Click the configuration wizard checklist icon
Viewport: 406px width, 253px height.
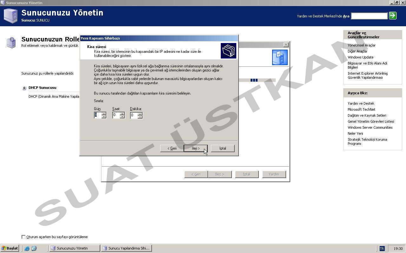[x=280, y=57]
